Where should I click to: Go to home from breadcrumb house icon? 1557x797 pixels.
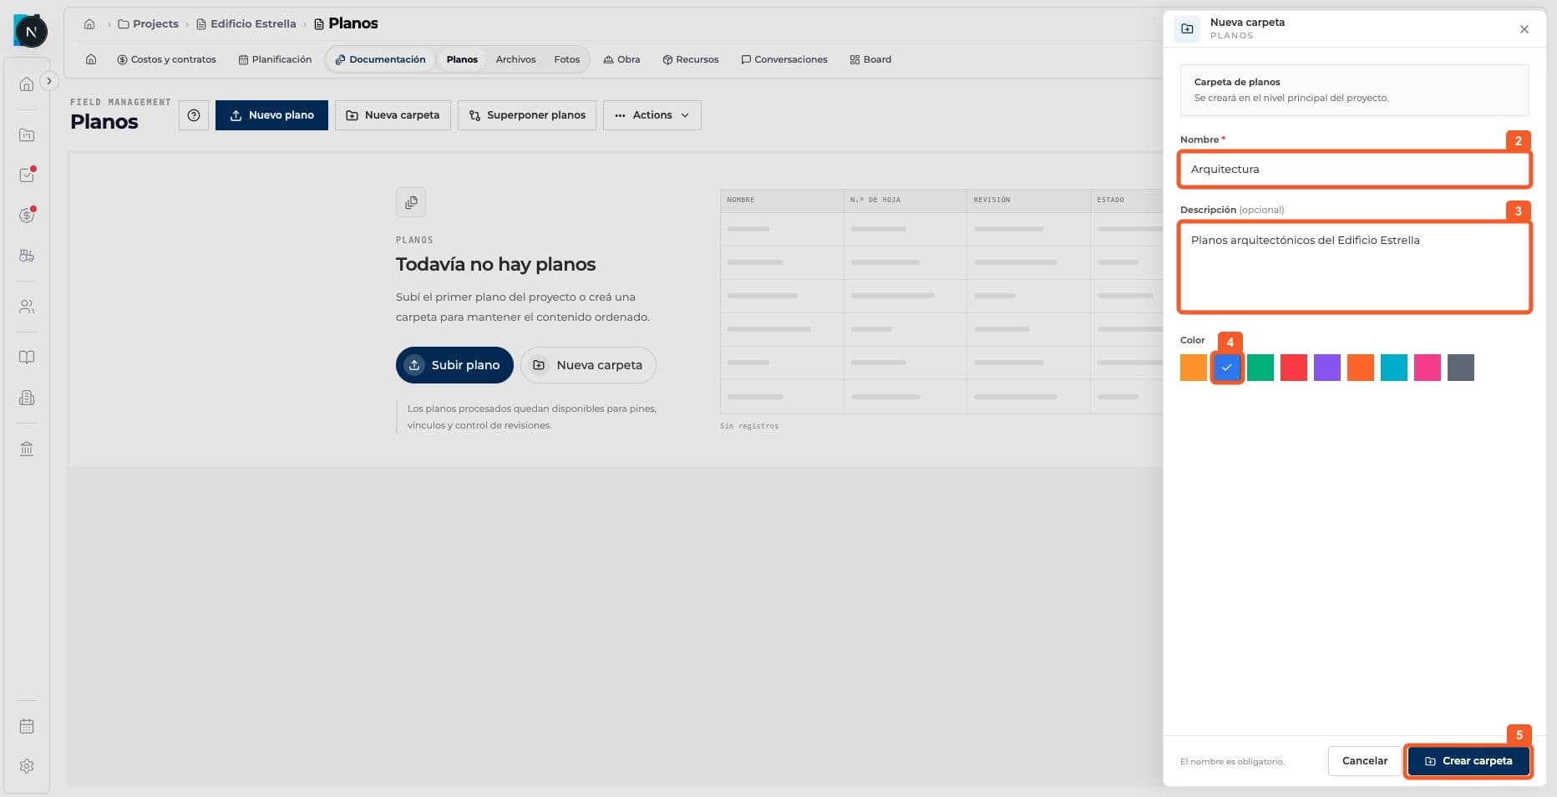tap(89, 23)
